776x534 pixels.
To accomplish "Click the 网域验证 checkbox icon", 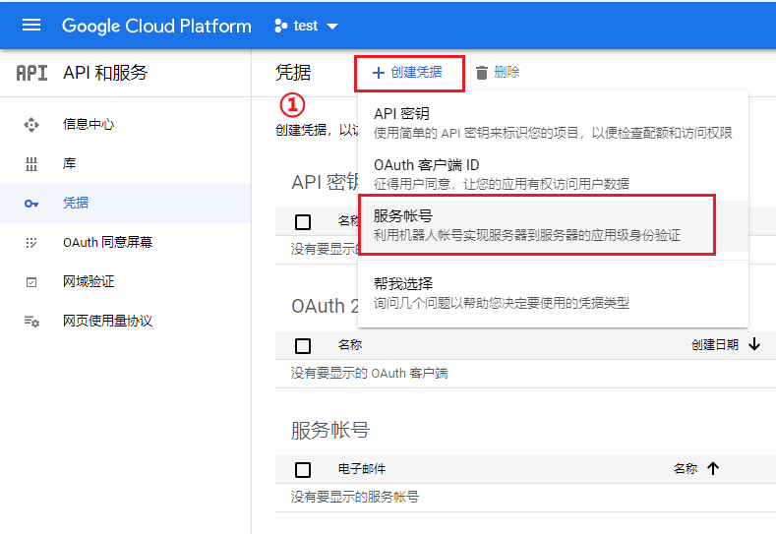I will coord(30,281).
